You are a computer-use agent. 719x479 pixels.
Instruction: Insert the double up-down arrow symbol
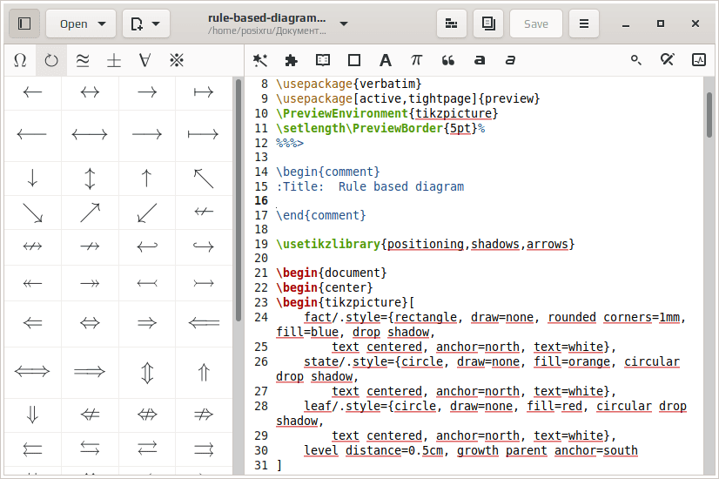(x=147, y=373)
